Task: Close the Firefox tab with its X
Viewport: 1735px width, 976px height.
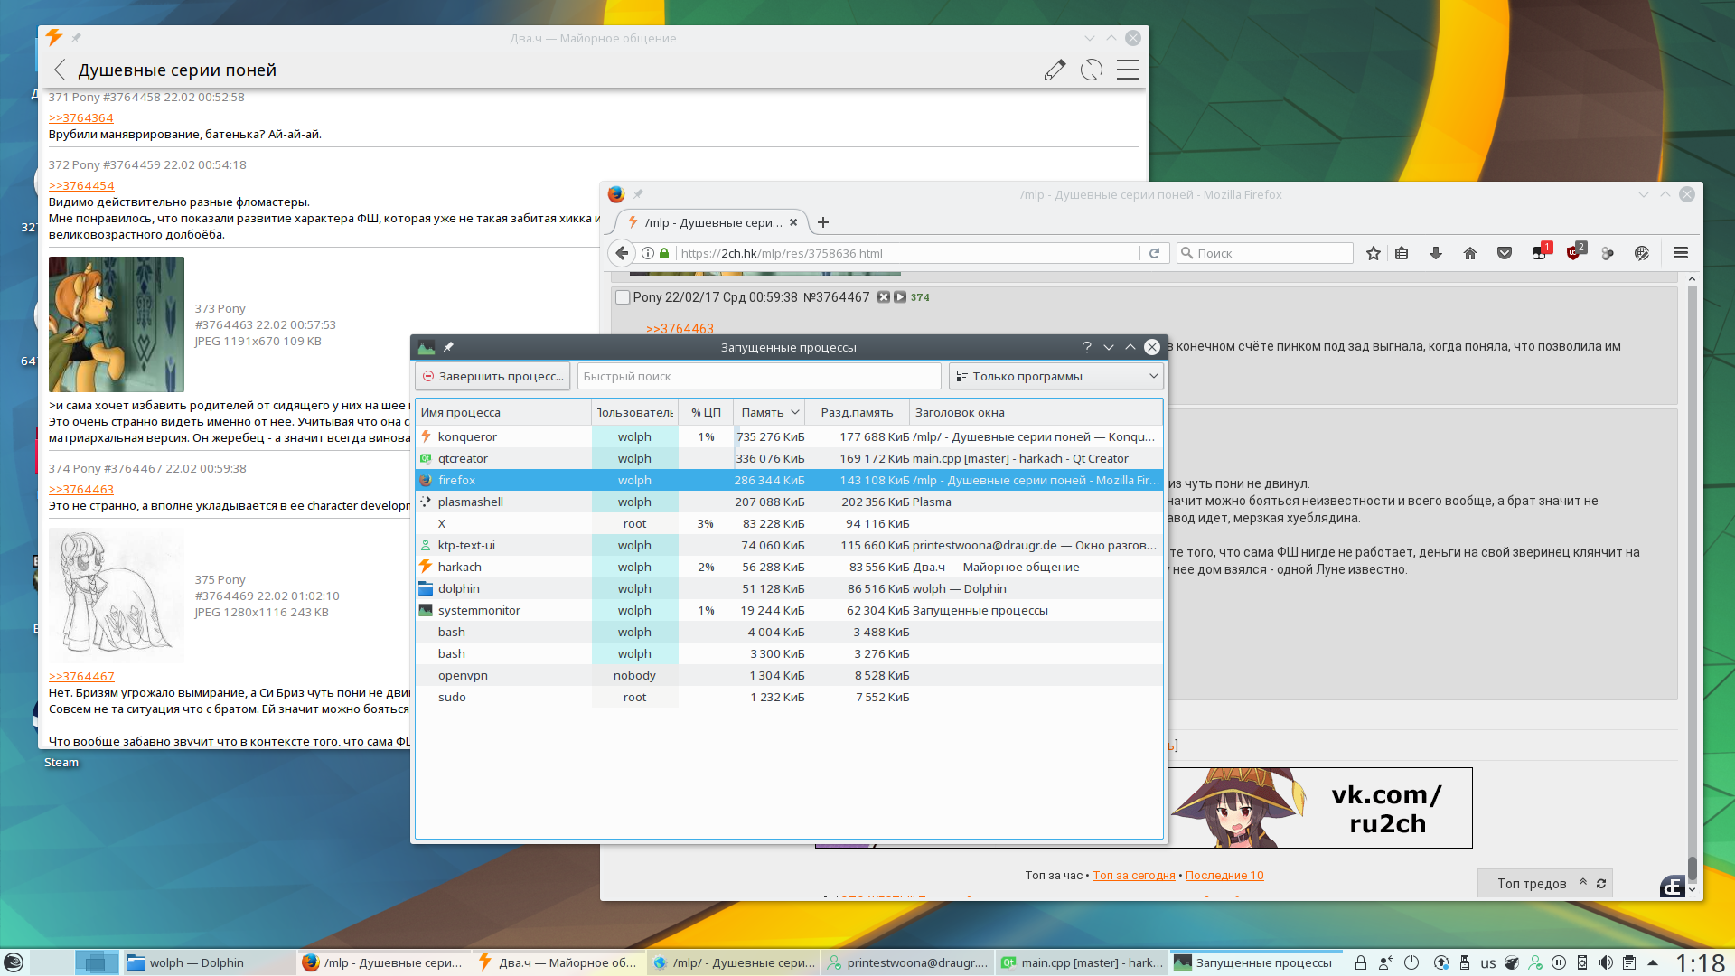Action: point(793,222)
